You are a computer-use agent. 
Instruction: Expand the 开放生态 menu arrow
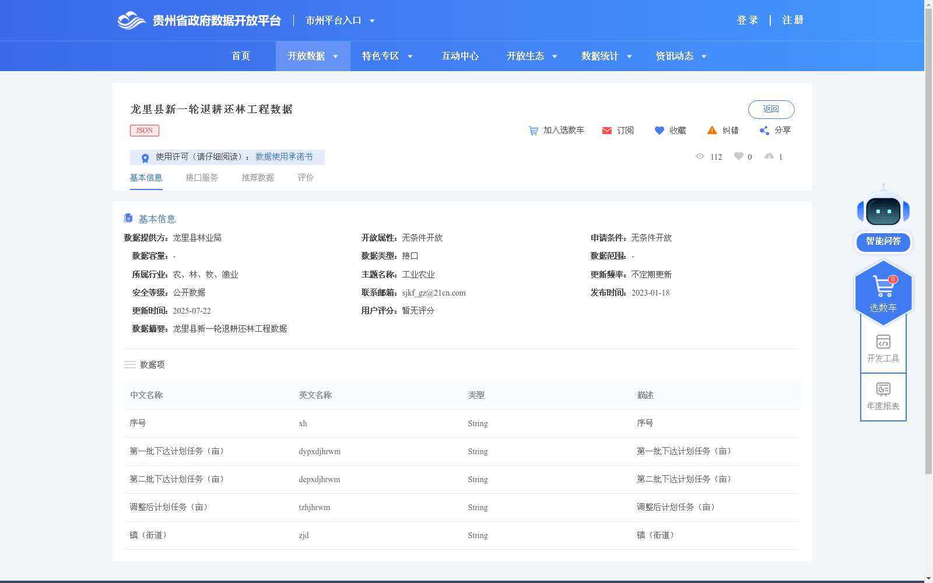coord(555,57)
